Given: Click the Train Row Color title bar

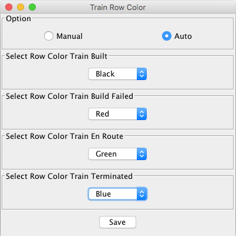Looking at the screenshot, I should (118, 8).
